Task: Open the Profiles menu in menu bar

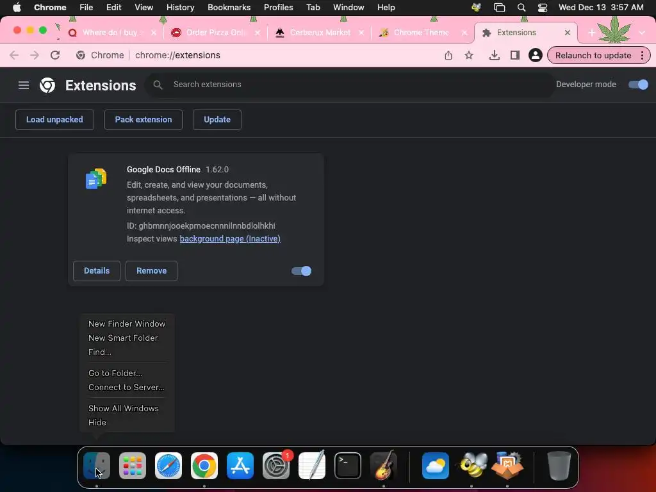Action: (x=278, y=8)
